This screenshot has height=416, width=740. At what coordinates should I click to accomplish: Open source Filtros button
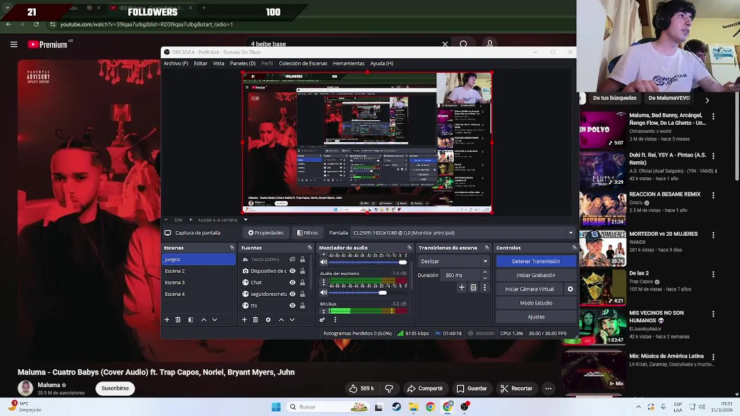[308, 233]
